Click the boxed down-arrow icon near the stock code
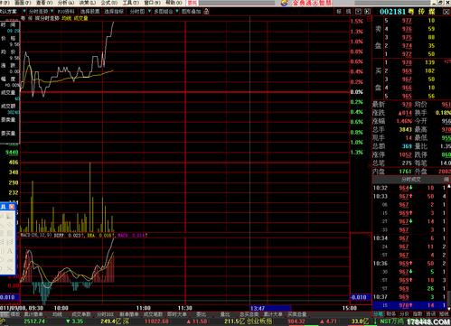Screen dimensions: 451x326 pyautogui.click(x=358, y=12)
